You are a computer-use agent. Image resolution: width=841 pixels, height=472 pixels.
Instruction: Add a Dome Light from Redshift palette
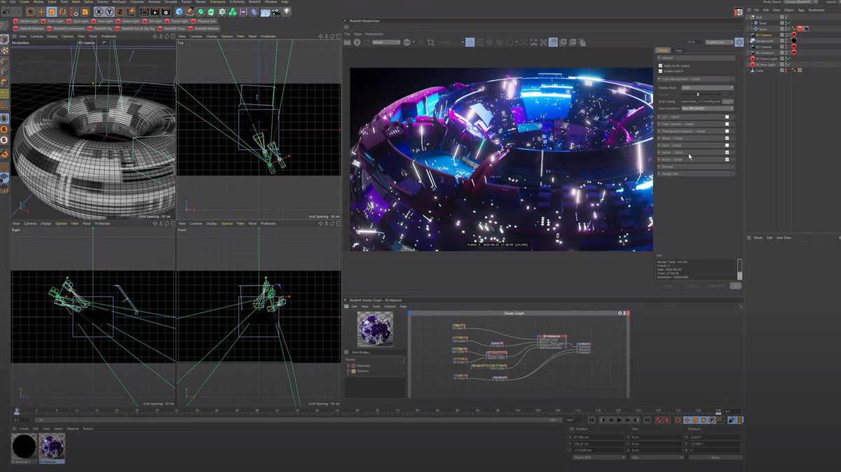[128, 21]
